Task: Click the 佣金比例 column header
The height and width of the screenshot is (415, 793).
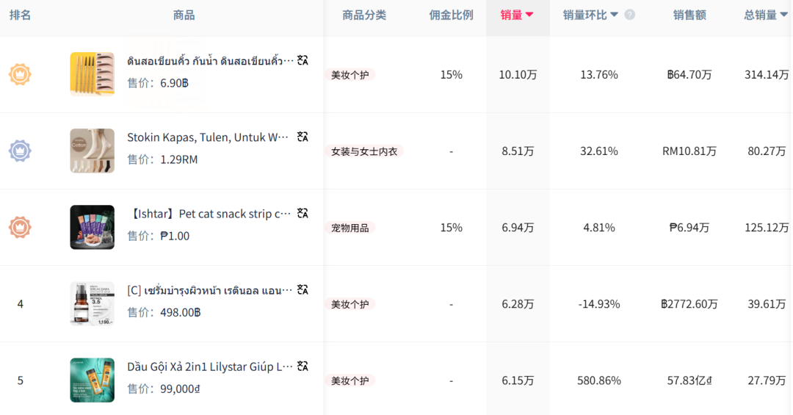Action: tap(451, 15)
